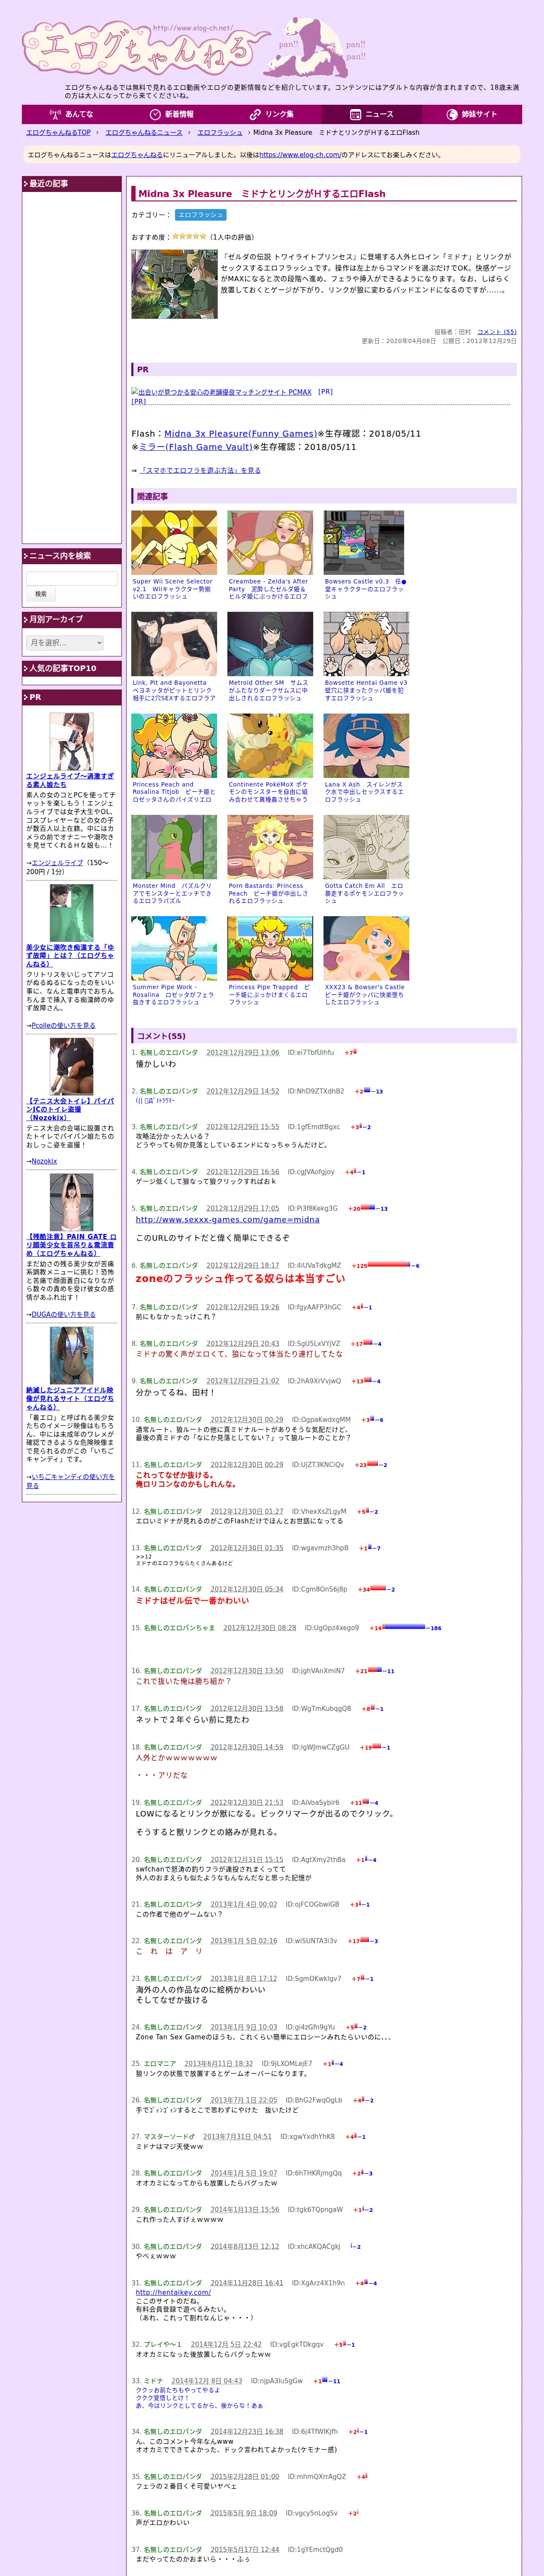The image size is (544, 2576).
Task: Open the Super Wii Scene Selector v2.1 article
Action: 173,588
